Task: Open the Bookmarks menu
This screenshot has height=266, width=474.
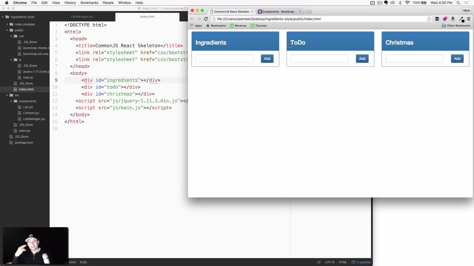Action: (89, 3)
